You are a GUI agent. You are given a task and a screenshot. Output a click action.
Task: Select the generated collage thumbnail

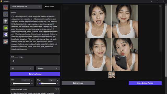pyautogui.click(x=112, y=75)
